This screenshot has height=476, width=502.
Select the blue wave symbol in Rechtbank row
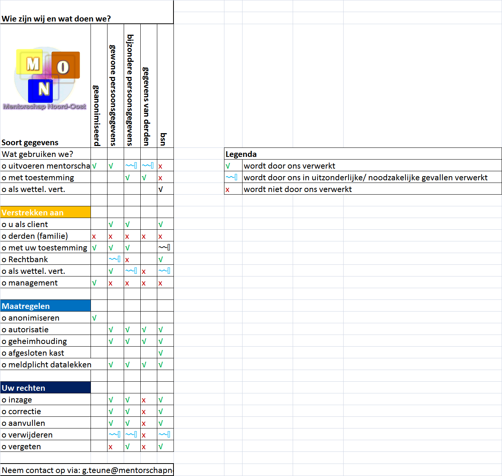(115, 259)
